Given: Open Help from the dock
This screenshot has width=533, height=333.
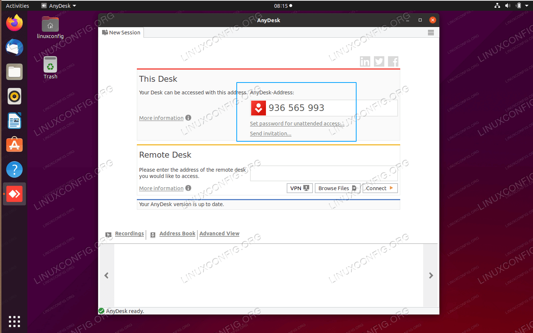Looking at the screenshot, I should click(14, 169).
